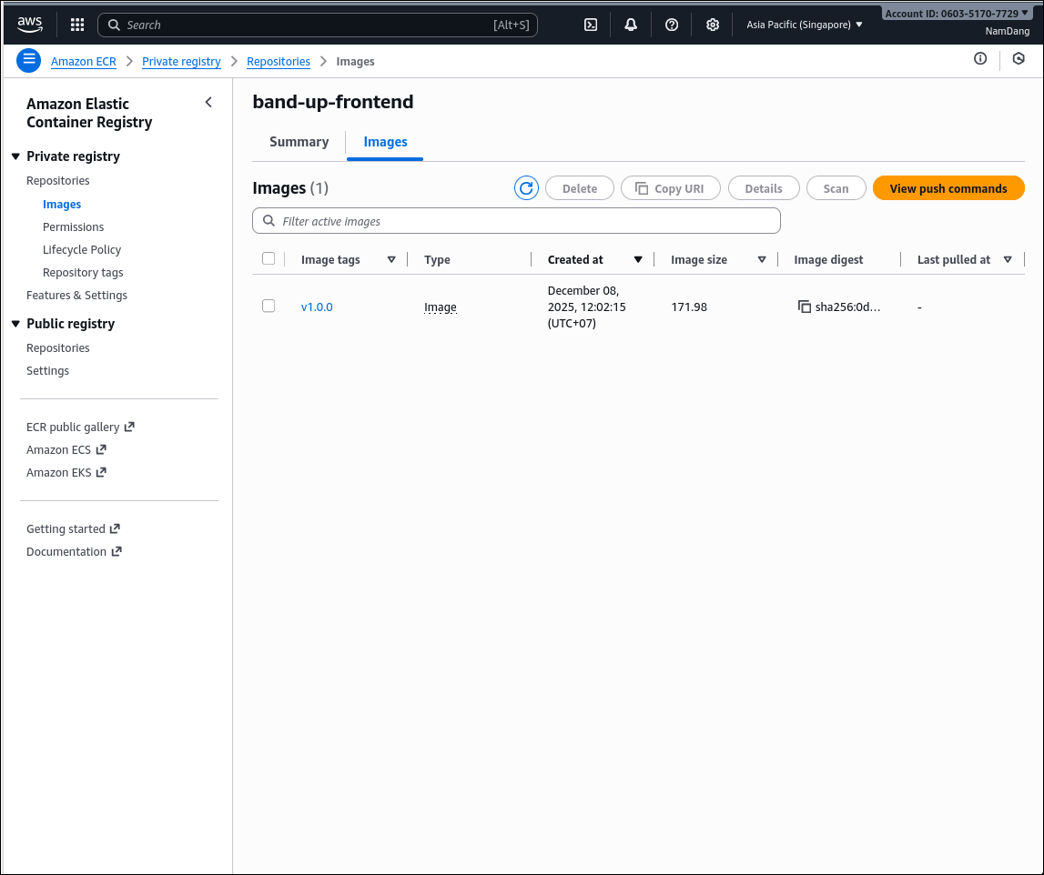Viewport: 1044px width, 875px height.
Task: Copy the sha256 image digest
Action: pyautogui.click(x=805, y=307)
